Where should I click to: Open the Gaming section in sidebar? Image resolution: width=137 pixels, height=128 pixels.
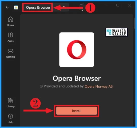pyautogui.click(x=10, y=53)
